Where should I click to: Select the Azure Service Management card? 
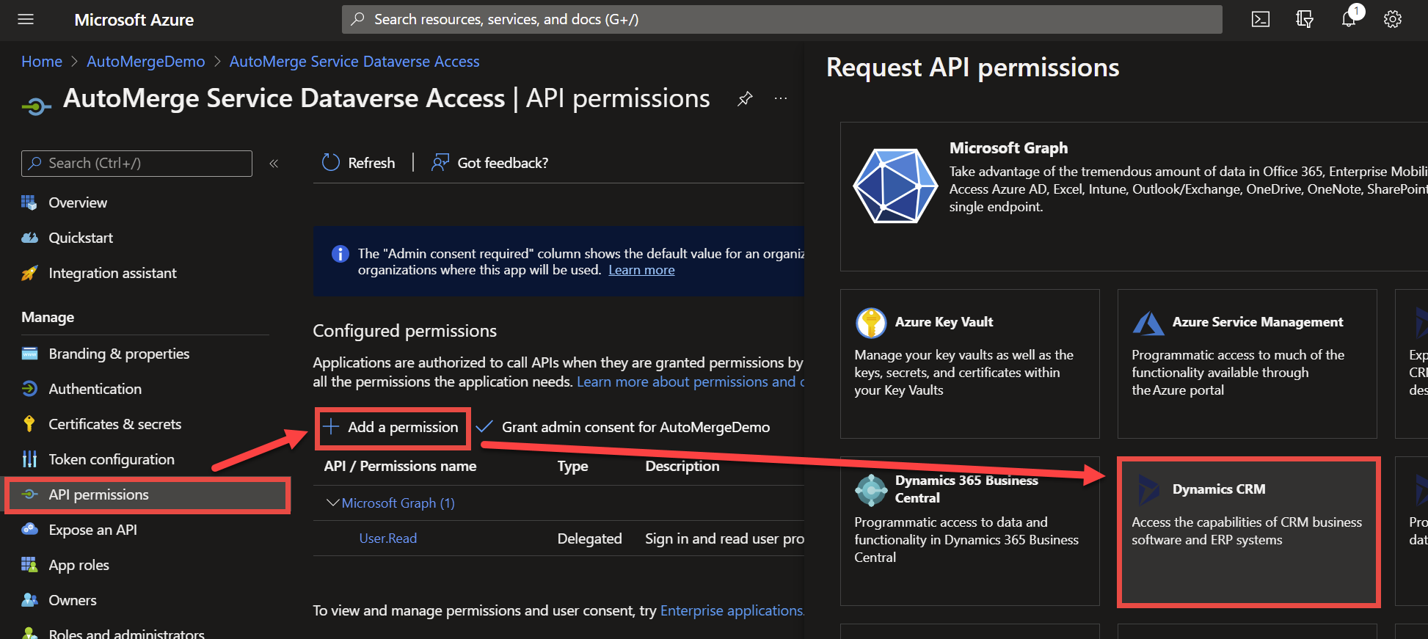tap(1247, 364)
